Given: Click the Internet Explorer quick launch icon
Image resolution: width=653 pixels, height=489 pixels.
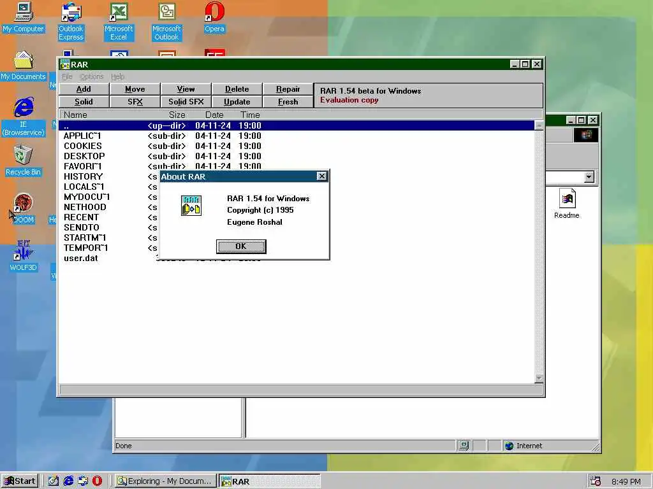Looking at the screenshot, I should coord(68,481).
